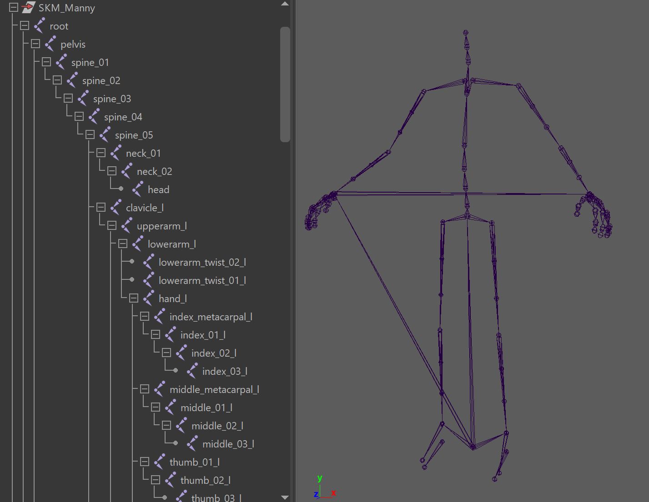This screenshot has height=502, width=649.
Task: Collapse the index_metacarpal_l node
Action: (x=145, y=316)
